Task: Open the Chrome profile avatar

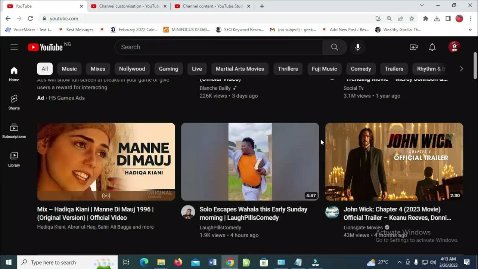Action: pos(459,18)
